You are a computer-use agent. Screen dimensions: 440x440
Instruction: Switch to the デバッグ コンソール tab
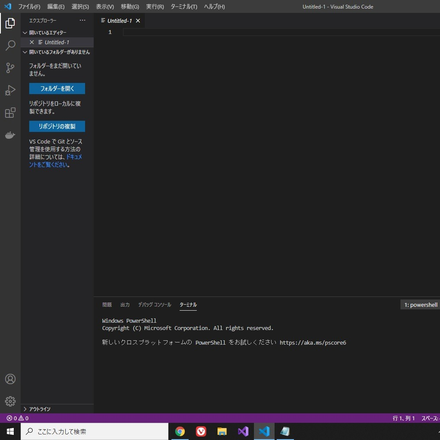[154, 305]
